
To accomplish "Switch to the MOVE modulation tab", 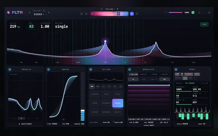I will tap(144, 74).
